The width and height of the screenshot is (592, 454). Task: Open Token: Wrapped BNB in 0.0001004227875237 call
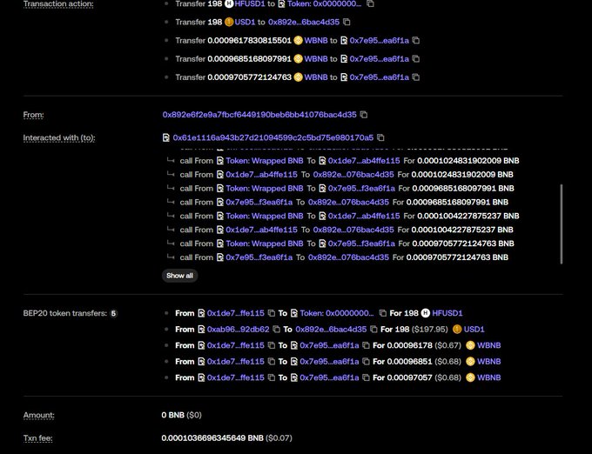(x=265, y=216)
